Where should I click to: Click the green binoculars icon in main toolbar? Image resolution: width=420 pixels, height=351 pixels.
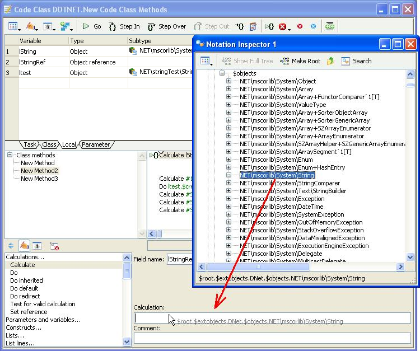point(330,26)
